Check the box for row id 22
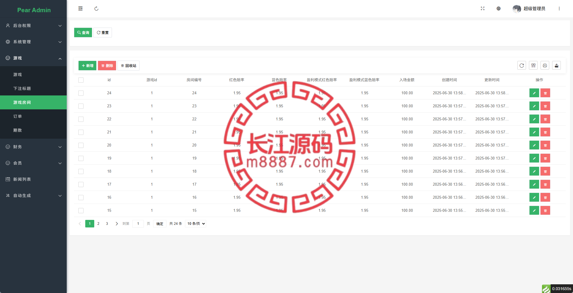The width and height of the screenshot is (573, 293). tap(81, 119)
